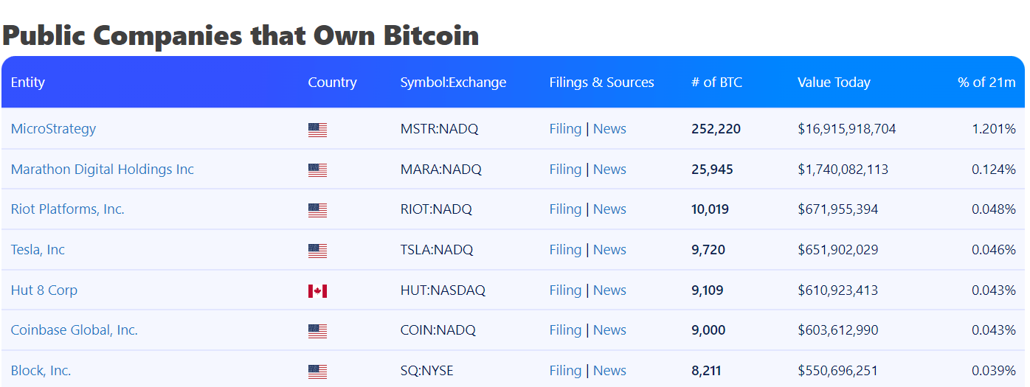Open the MicroStrategy entity link
This screenshot has width=1030, height=387.
(53, 129)
